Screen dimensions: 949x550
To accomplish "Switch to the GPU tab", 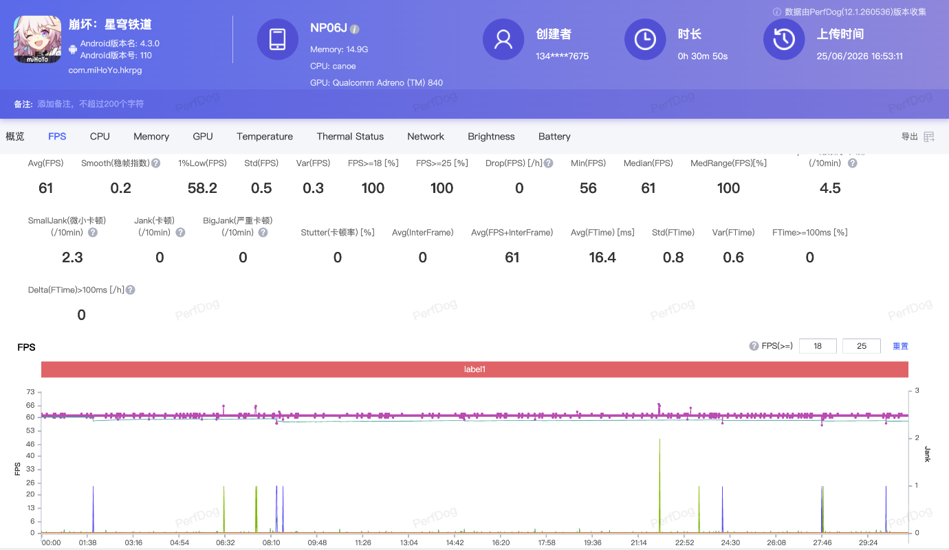I will coord(203,137).
